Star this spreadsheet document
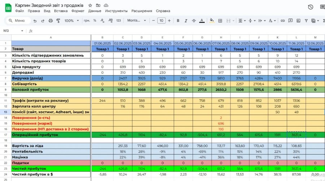This screenshot has height=181, width=325. point(90,5)
